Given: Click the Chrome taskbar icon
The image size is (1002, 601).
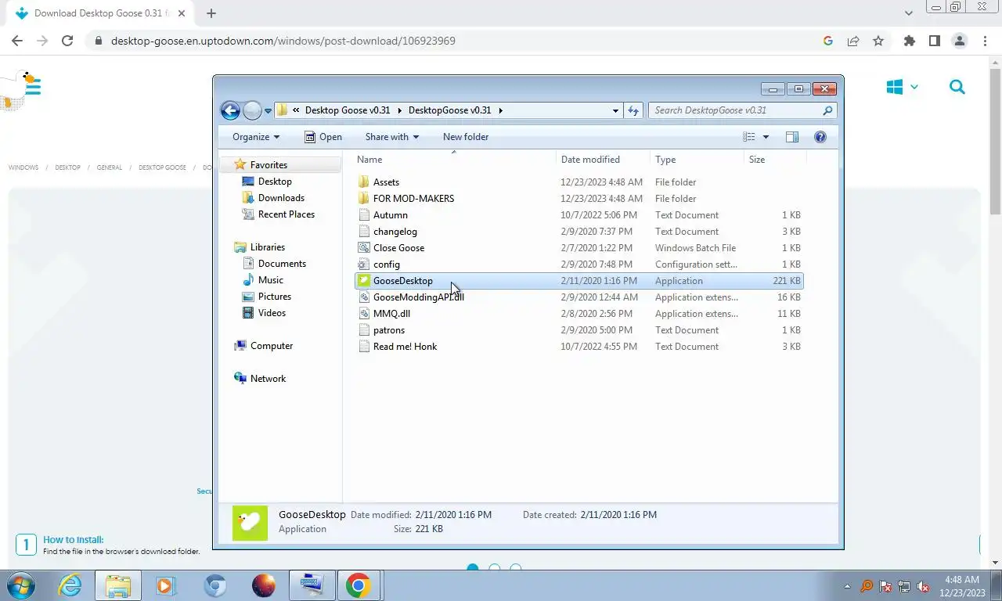Looking at the screenshot, I should [358, 585].
